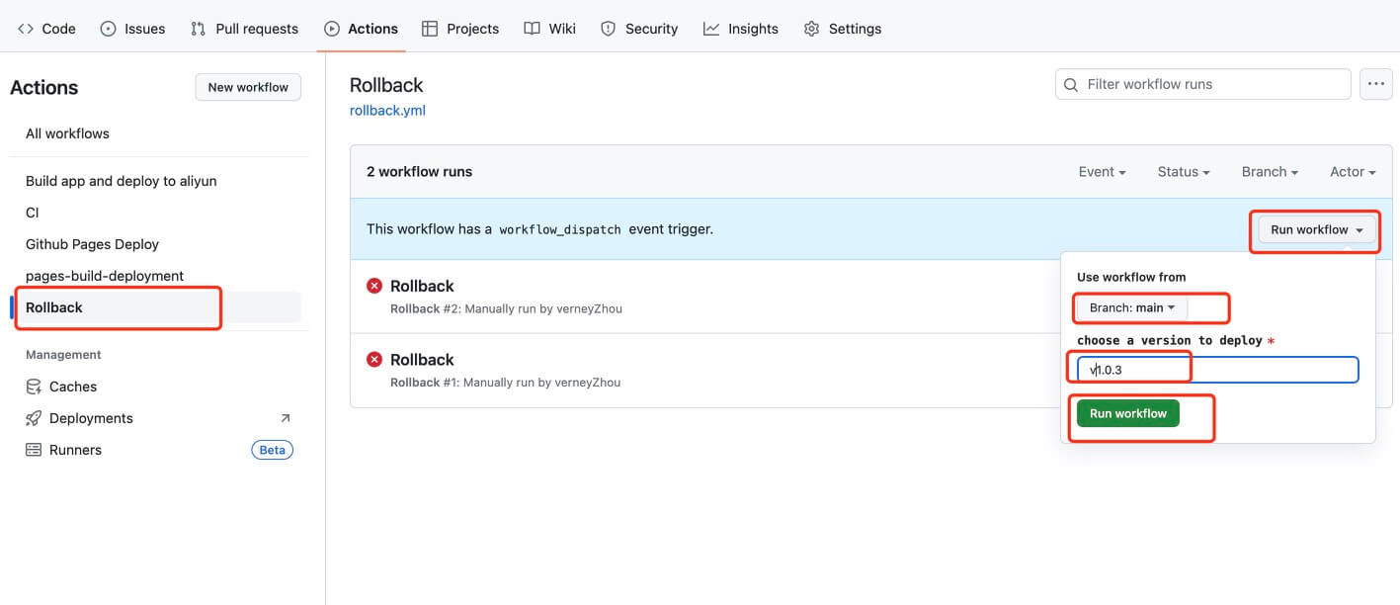This screenshot has width=1400, height=605.
Task: Click the red failed status icon on Rollback #2
Action: coord(374,286)
